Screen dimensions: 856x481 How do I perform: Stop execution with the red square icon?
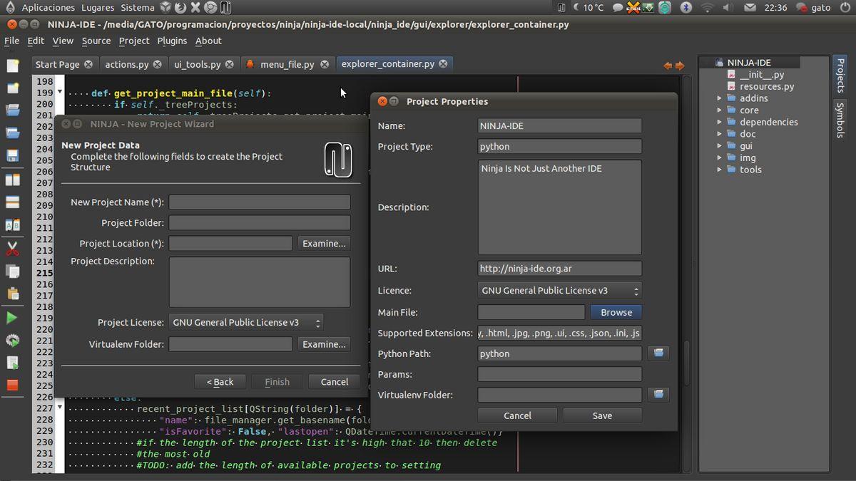[13, 385]
